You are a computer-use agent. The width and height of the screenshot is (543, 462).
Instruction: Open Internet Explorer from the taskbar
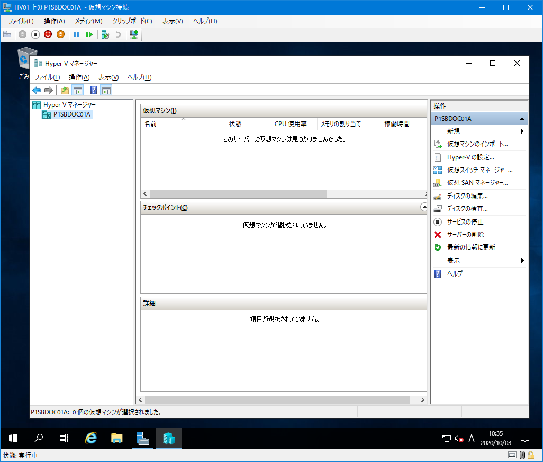[91, 438]
